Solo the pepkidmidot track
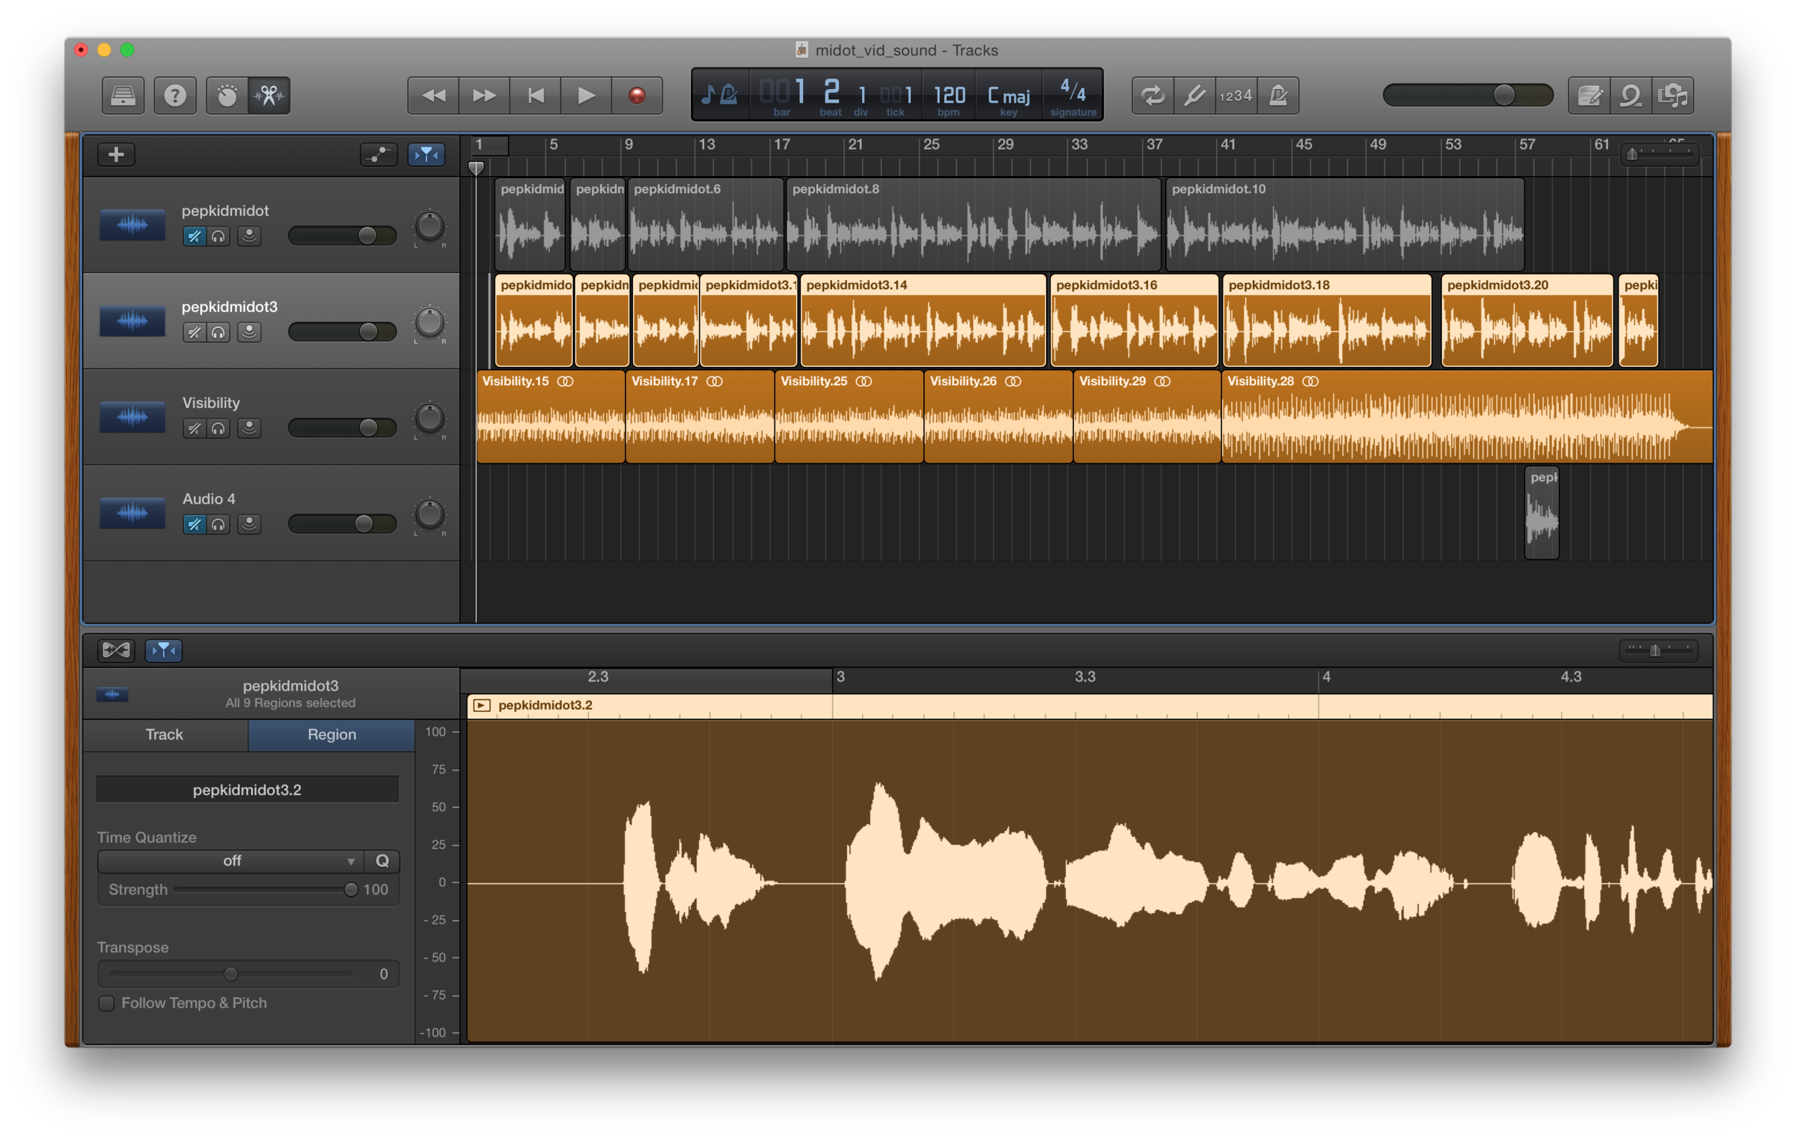Viewport: 1796px width, 1140px height. [218, 236]
